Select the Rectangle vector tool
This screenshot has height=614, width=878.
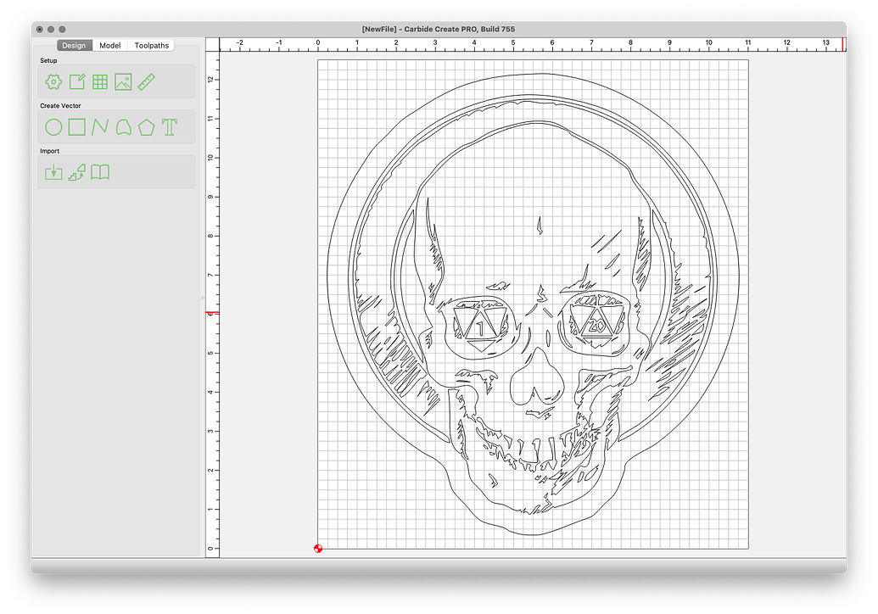click(76, 127)
